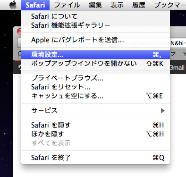Expand the サービス submenu
This screenshot has width=186, height=177.
(x=95, y=111)
